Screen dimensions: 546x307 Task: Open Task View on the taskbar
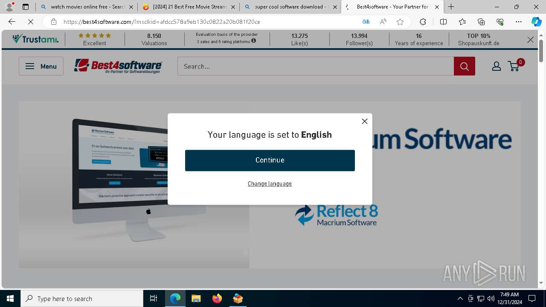click(154, 298)
